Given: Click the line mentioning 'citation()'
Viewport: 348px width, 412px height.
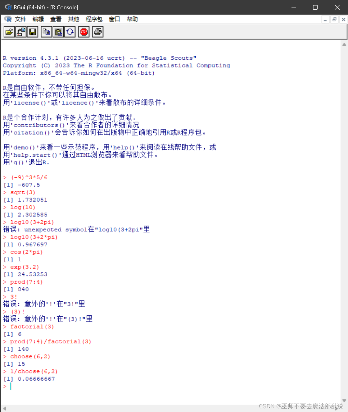Looking at the screenshot, I should (105, 132).
